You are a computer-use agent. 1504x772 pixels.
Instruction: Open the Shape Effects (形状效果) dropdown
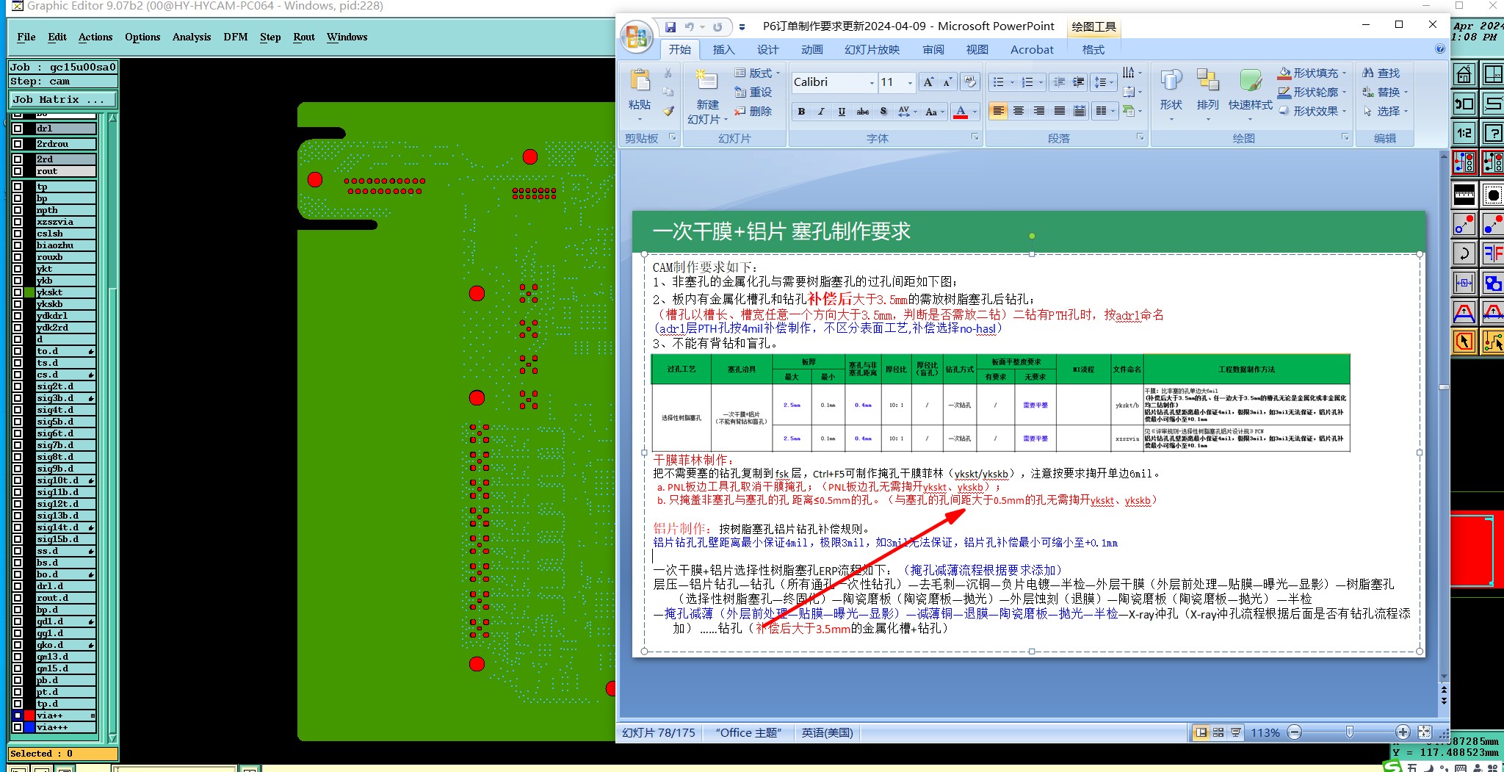(x=1312, y=111)
